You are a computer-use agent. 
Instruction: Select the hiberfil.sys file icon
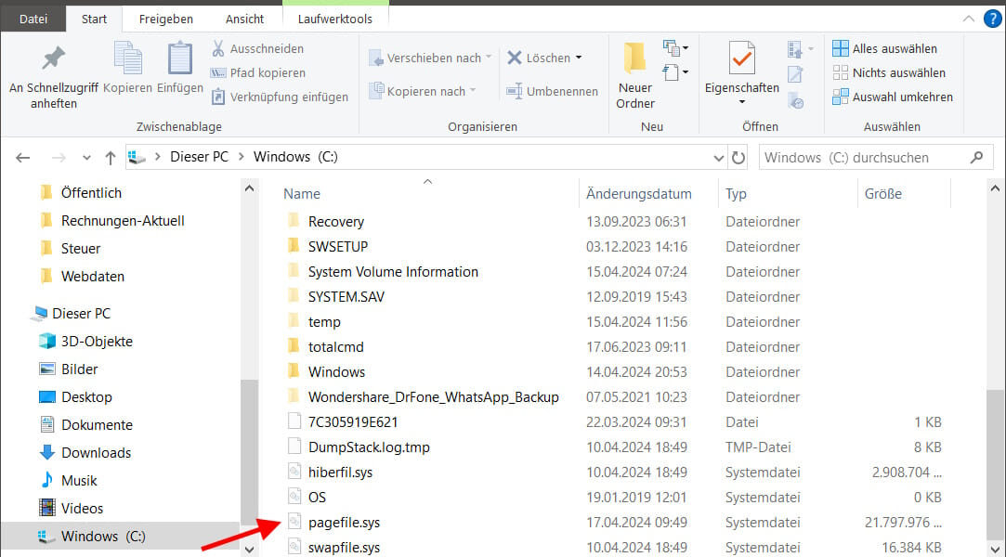294,472
